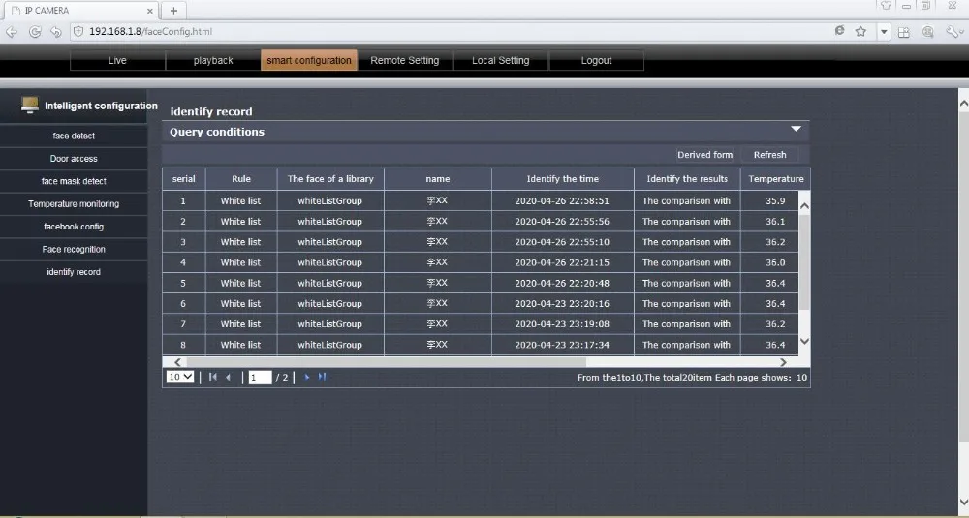Open Temperature monitoring settings
Screen dimensions: 969x518
tap(74, 203)
